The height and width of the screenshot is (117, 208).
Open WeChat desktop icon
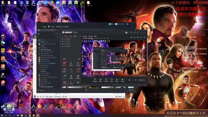coord(3,43)
